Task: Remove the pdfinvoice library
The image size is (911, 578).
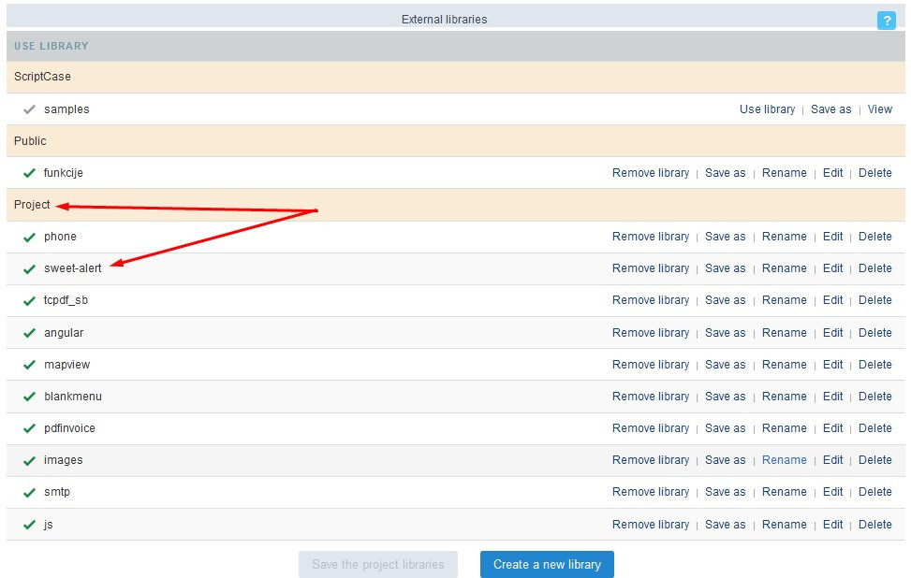Action: coord(651,428)
